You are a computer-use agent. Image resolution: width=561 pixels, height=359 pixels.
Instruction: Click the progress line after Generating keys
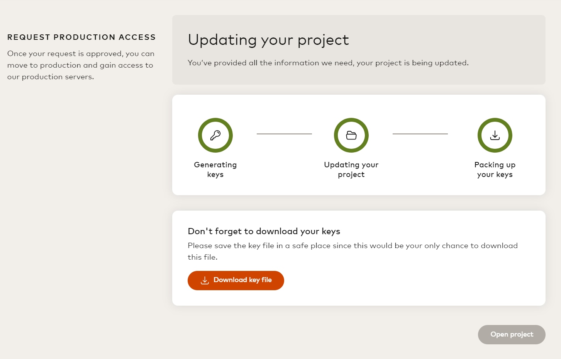[x=284, y=134]
